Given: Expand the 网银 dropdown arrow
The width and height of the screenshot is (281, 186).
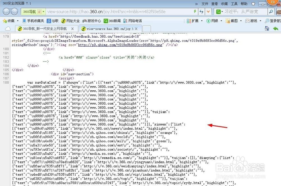Looking at the screenshot, I should pos(221,21).
